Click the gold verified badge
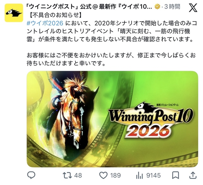The image size is (203, 185). pyautogui.click(x=157, y=7)
